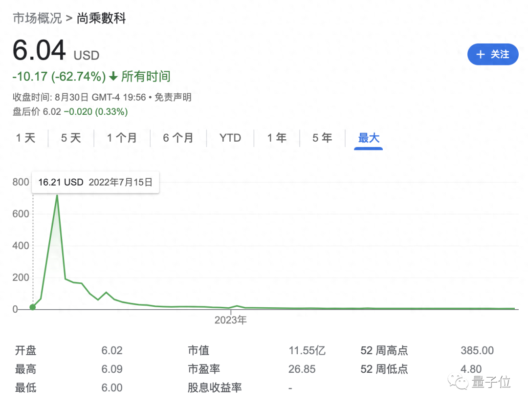Click the green down arrow beside -62.74%
528x405 pixels.
click(x=113, y=77)
